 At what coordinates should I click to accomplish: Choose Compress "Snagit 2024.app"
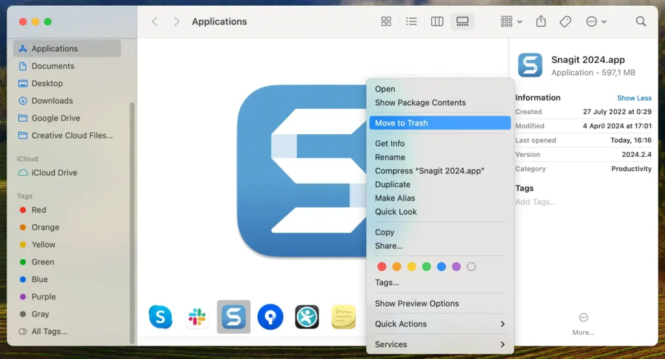click(440, 170)
